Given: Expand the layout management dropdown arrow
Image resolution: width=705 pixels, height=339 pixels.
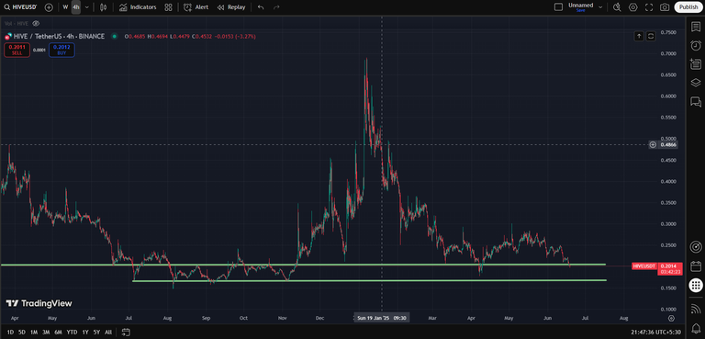Looking at the screenshot, I should click(600, 7).
